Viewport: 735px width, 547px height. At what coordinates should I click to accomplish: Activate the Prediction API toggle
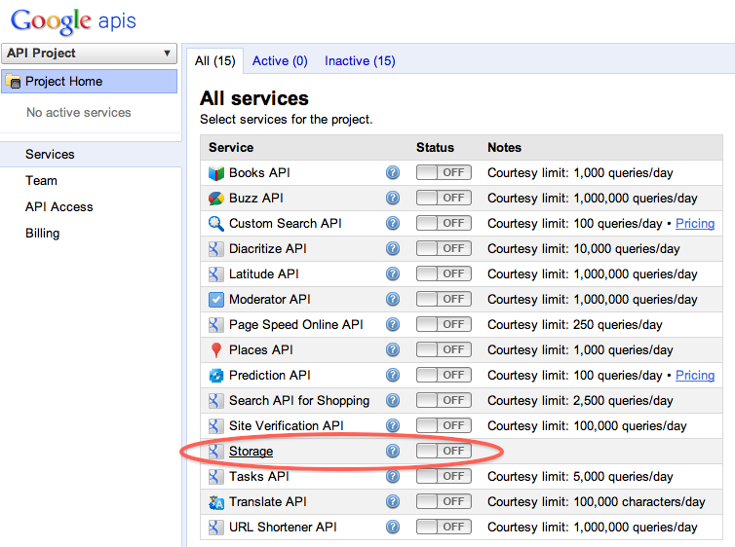444,375
